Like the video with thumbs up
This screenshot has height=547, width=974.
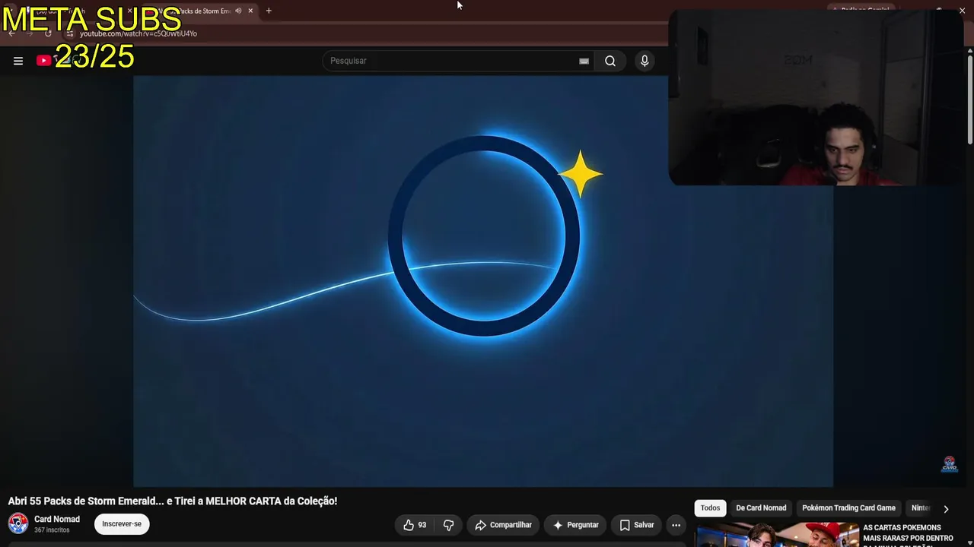tap(415, 525)
